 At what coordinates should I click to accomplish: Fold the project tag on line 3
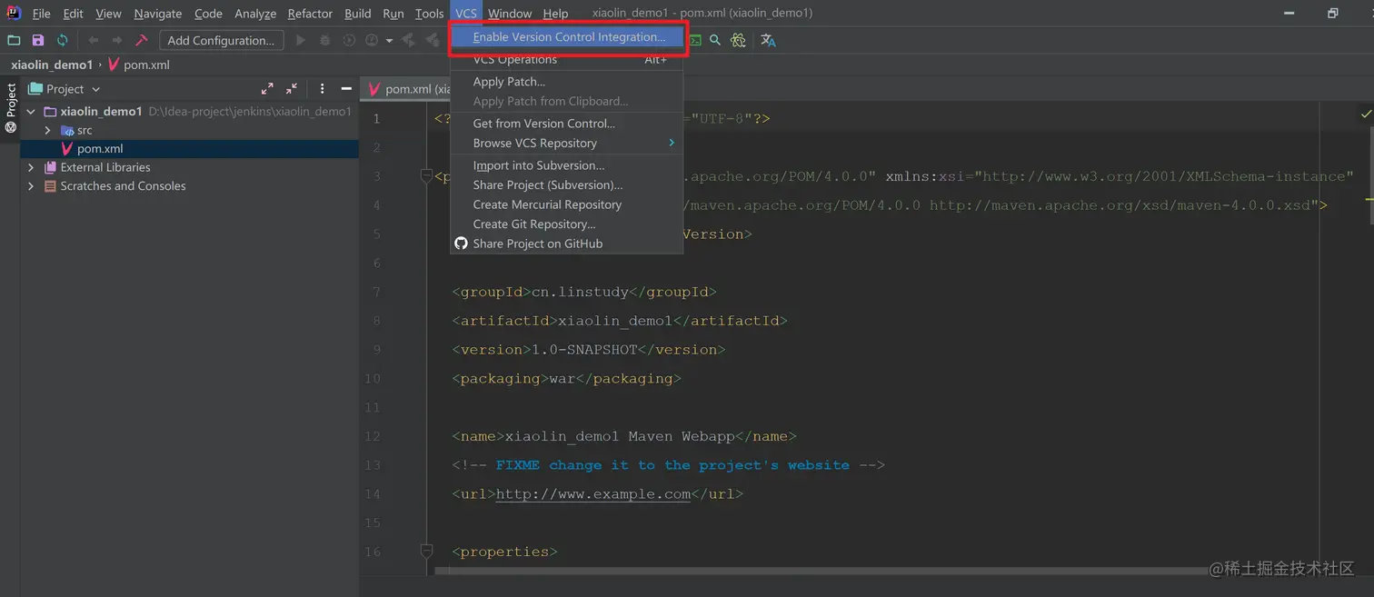(426, 176)
